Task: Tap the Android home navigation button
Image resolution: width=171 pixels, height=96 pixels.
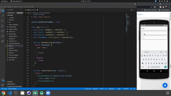Action: (154, 71)
